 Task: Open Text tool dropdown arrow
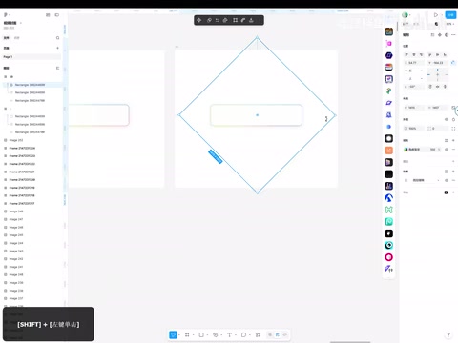coord(236,335)
